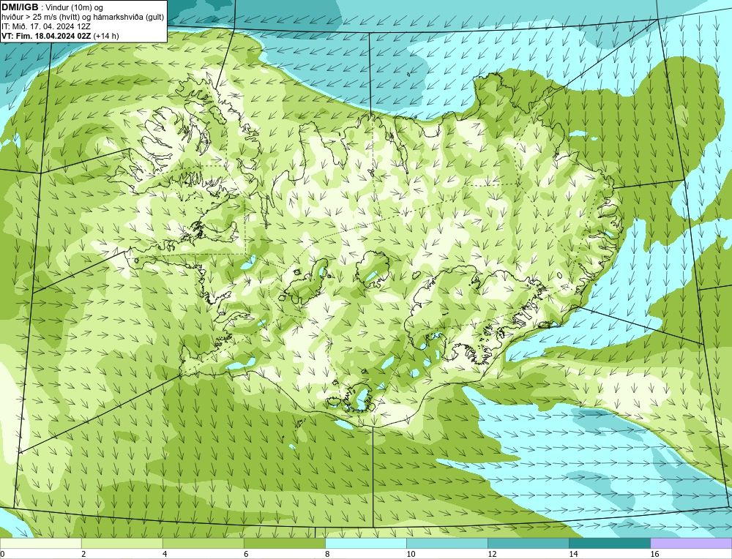Click the legend value "12"
Screen dimensions: 732x559
[492, 554]
